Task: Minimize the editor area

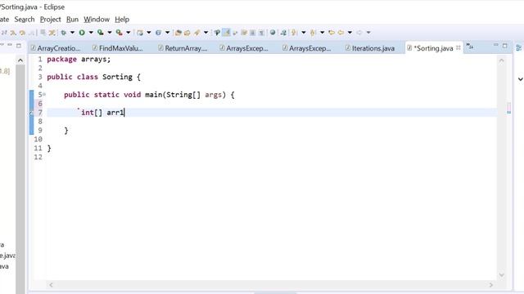Action: 496,45
